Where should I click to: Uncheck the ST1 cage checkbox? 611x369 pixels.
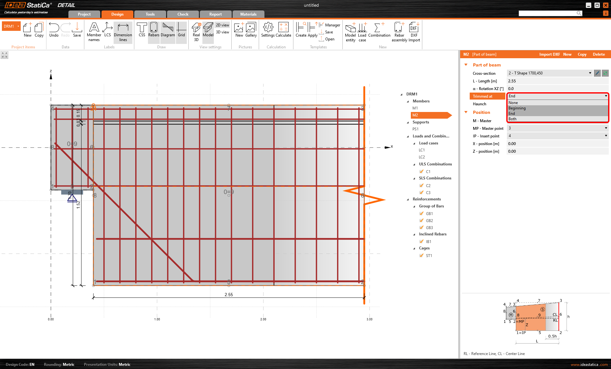coord(421,255)
